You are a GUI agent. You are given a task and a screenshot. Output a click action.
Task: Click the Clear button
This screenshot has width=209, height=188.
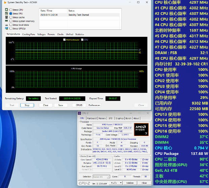click(46, 105)
